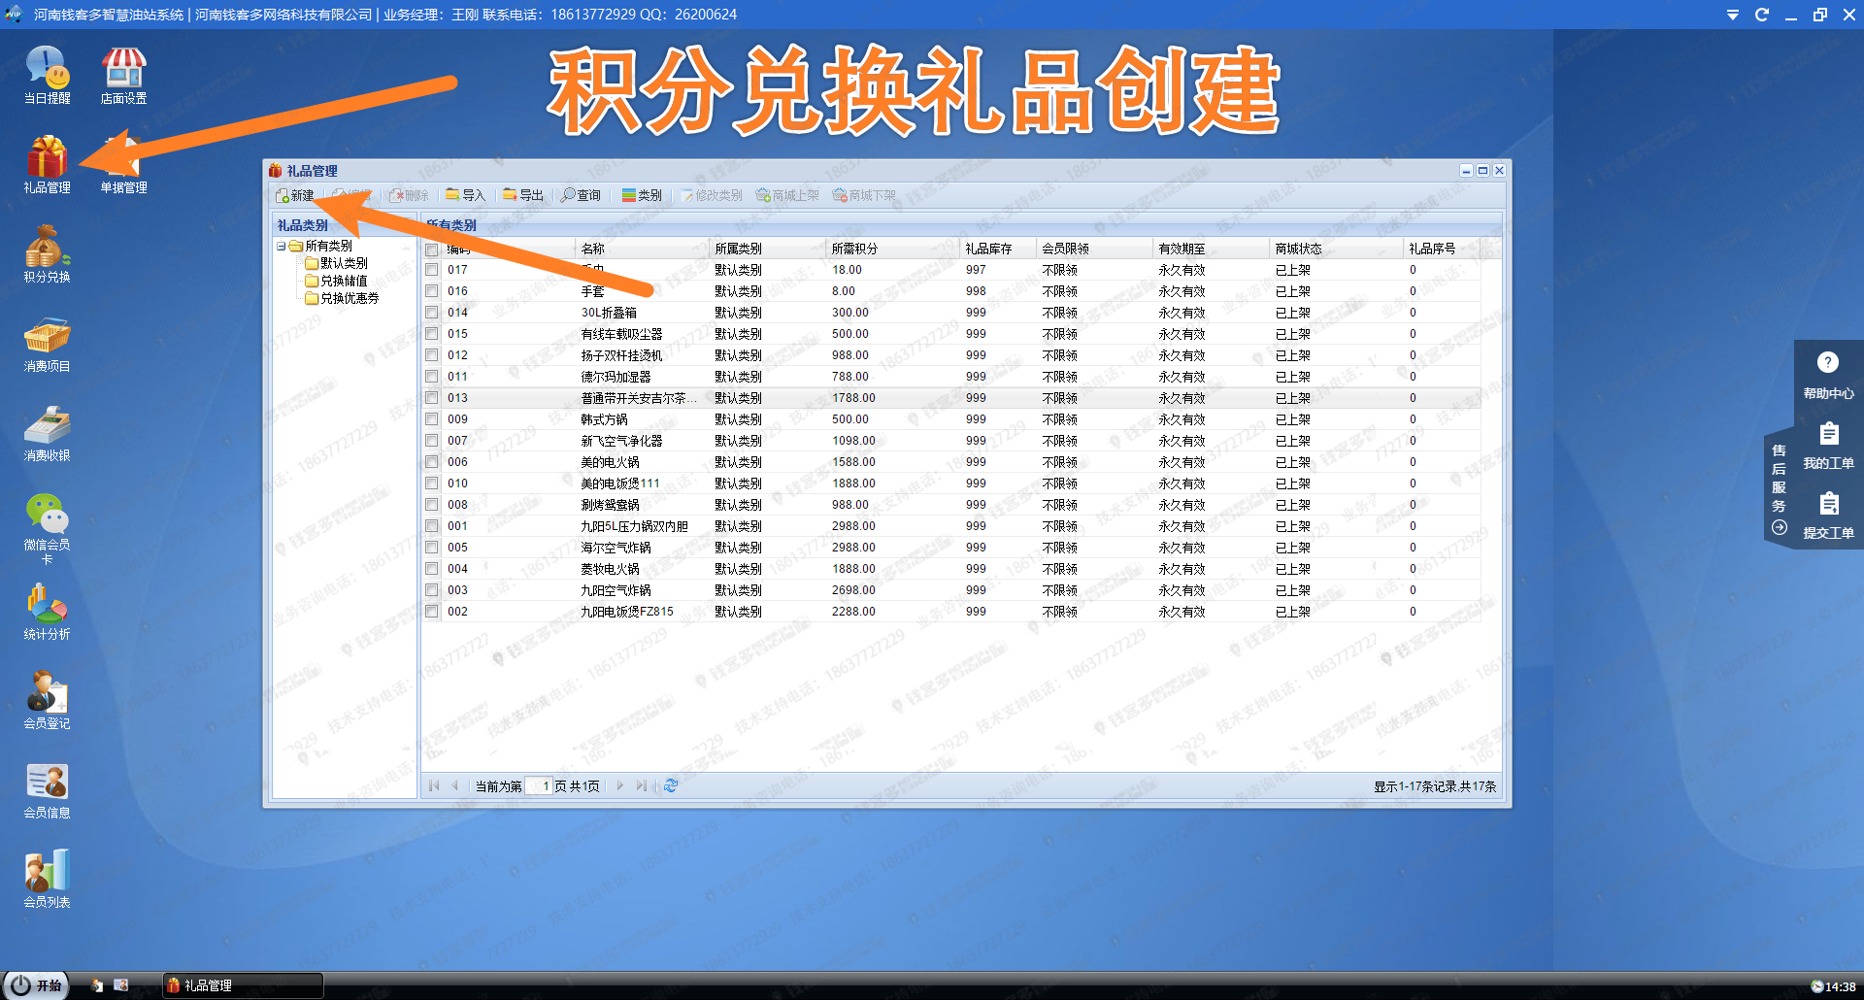This screenshot has width=1864, height=1000.
Task: Check the box for gift 011 德尔玛加湿器
Action: click(432, 377)
